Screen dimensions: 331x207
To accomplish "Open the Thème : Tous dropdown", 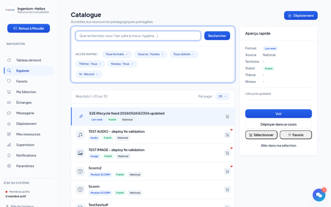I will point(90,64).
